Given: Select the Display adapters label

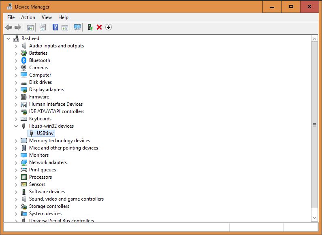Looking at the screenshot, I should point(47,90).
